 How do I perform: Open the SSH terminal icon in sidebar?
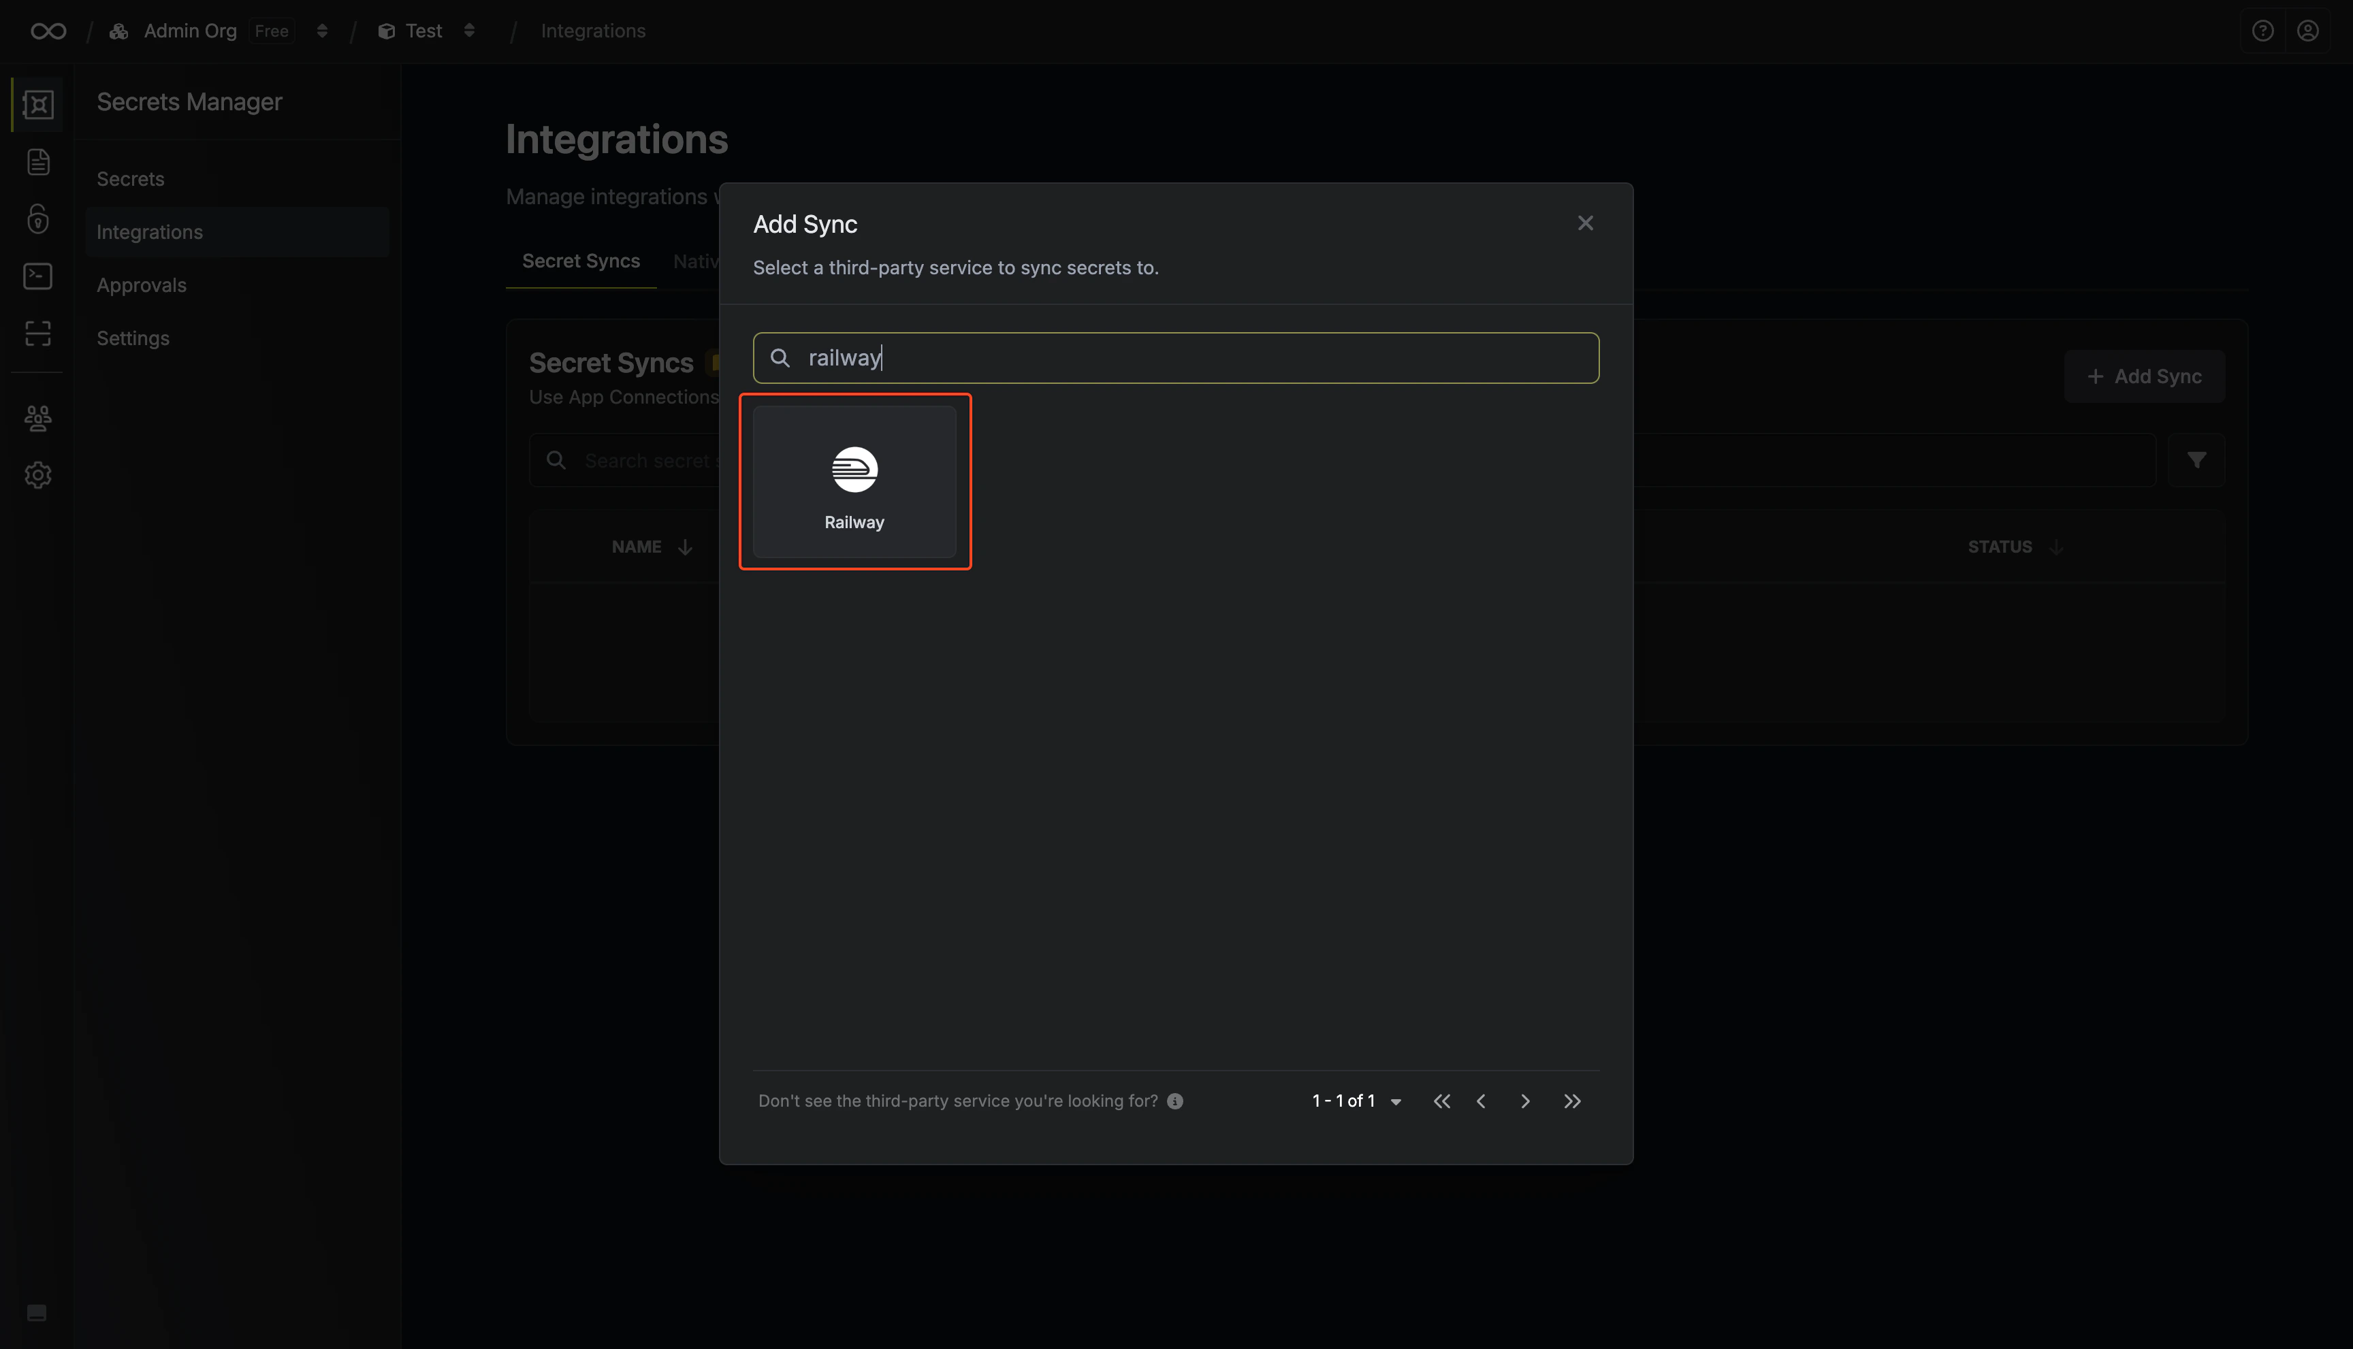(38, 276)
